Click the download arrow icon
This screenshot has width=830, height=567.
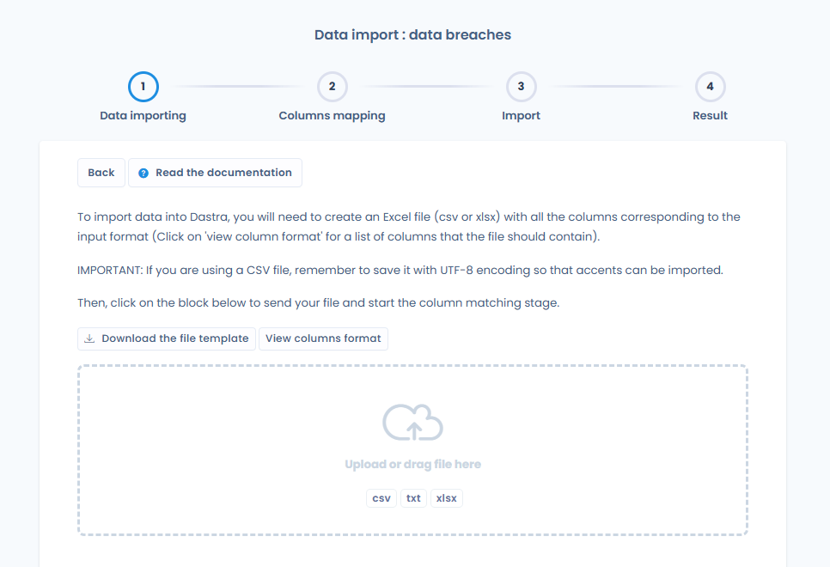pyautogui.click(x=89, y=338)
